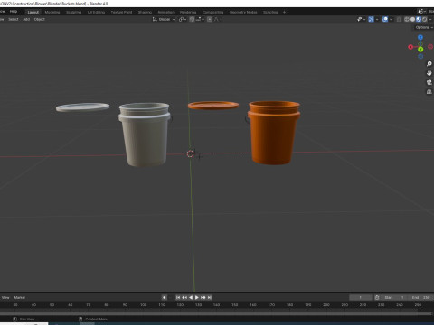Toggle the camera view icon

point(429,82)
